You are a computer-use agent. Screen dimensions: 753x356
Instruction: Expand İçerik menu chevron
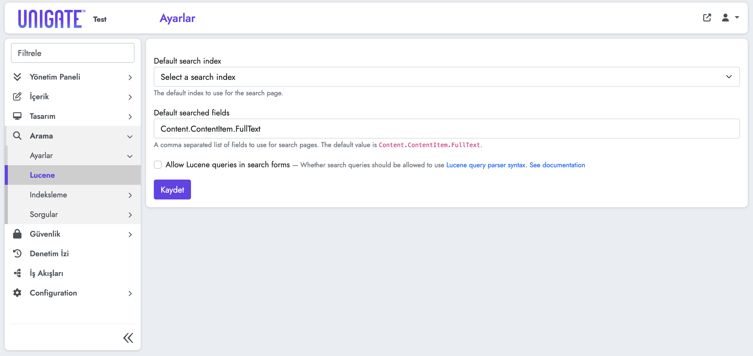(130, 97)
